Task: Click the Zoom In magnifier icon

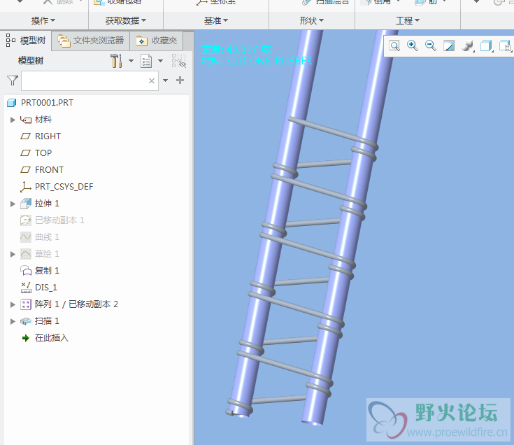Action: point(413,45)
